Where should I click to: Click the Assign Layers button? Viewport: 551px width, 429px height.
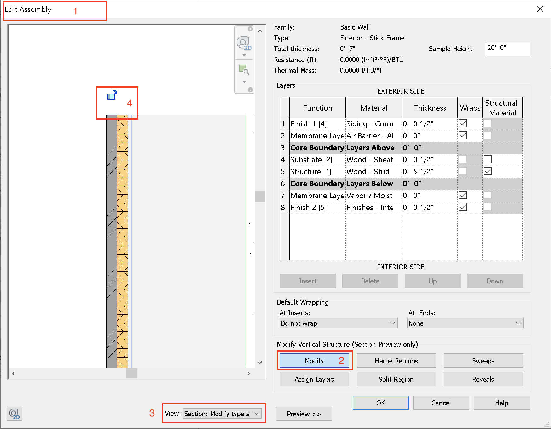pyautogui.click(x=315, y=379)
